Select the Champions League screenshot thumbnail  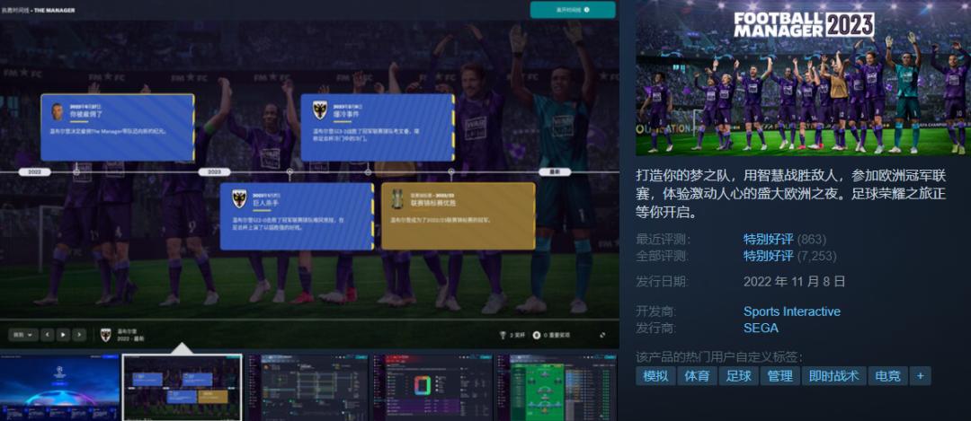pos(59,388)
